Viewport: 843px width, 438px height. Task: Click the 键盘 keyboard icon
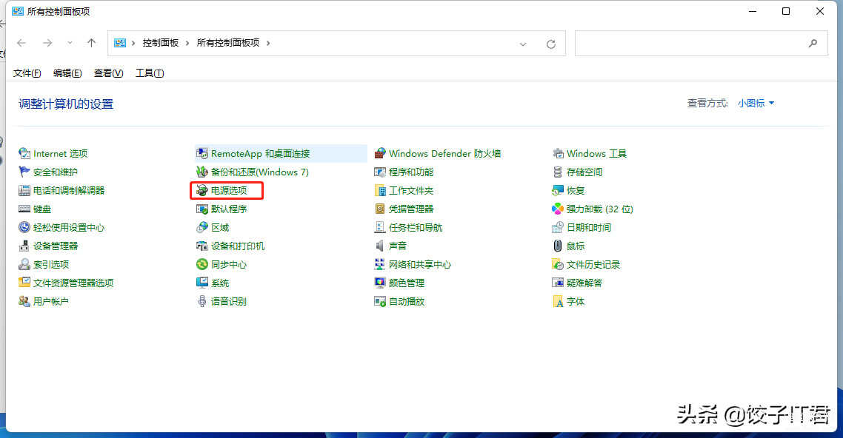pos(24,209)
